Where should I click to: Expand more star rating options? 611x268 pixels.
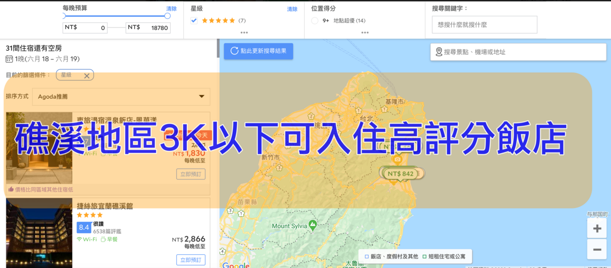(x=244, y=33)
